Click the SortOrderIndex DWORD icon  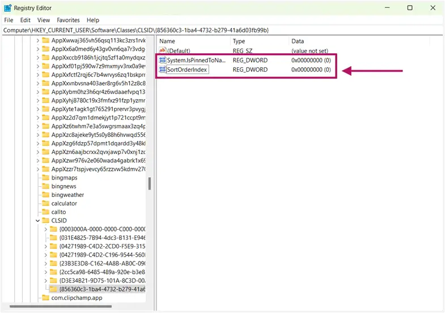click(x=162, y=70)
